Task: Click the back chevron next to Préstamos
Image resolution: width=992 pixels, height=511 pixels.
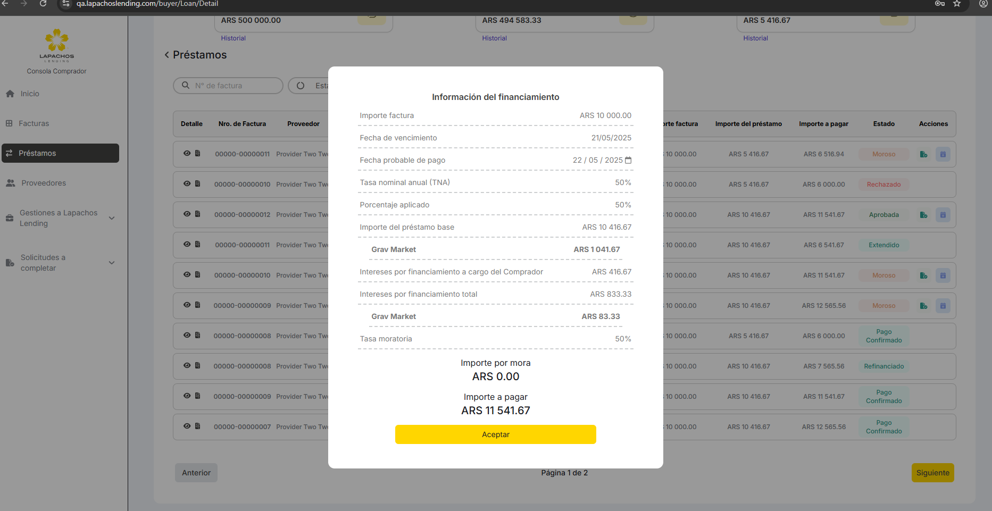Action: (167, 55)
